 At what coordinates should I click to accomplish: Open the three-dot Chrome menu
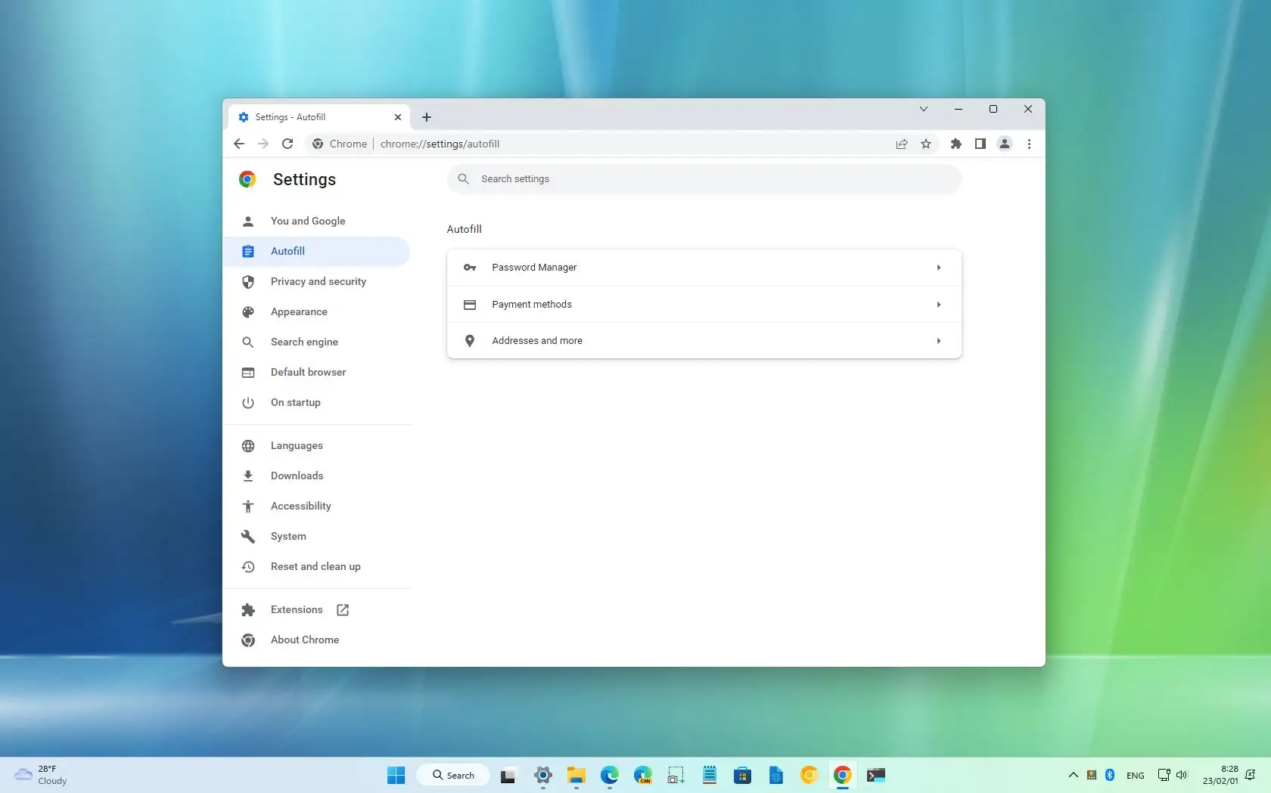(x=1029, y=144)
